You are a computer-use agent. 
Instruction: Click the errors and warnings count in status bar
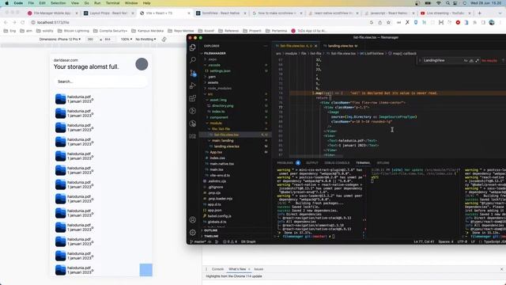tap(230, 241)
